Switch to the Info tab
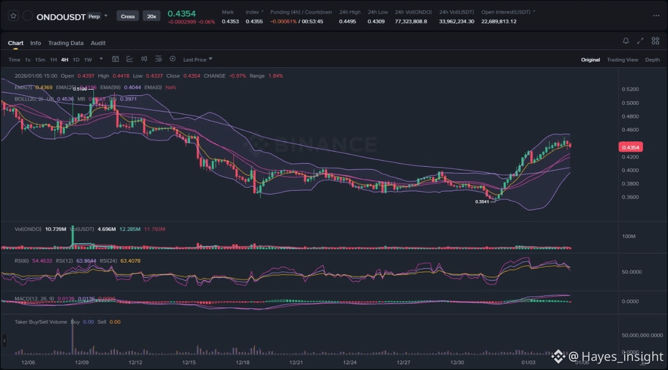This screenshot has width=668, height=370. [x=35, y=43]
